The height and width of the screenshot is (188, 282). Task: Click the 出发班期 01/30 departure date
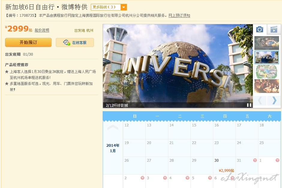click(19, 54)
